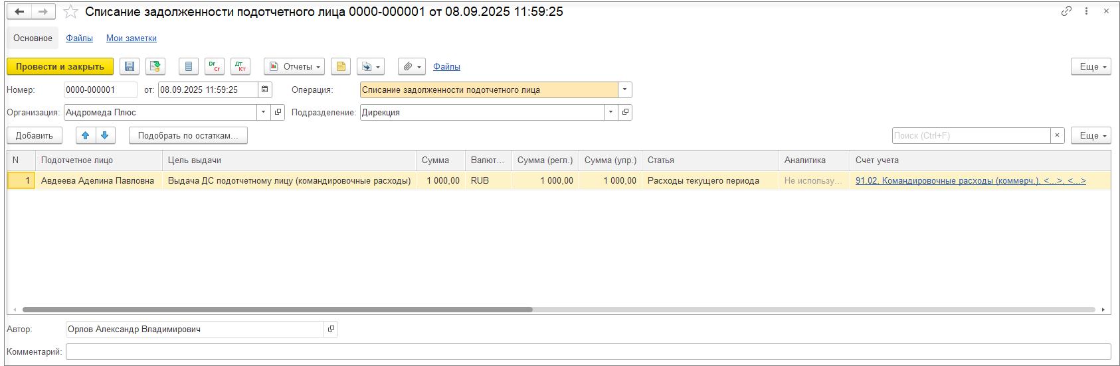
Task: Click the Подразделение field Дирекция
Action: (482, 112)
